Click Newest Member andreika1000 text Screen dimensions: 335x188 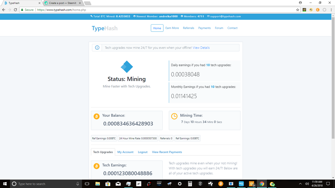pos(157,16)
